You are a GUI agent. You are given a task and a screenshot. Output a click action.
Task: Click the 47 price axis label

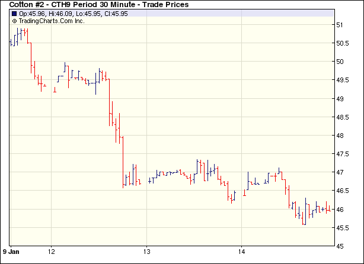click(x=340, y=173)
